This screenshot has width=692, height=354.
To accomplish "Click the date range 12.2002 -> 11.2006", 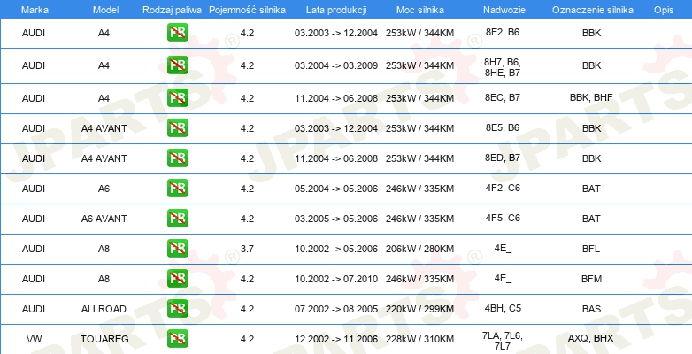I will click(336, 340).
